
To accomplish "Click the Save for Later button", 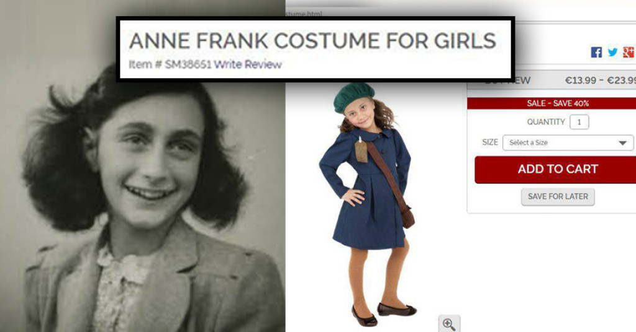I will [x=558, y=196].
